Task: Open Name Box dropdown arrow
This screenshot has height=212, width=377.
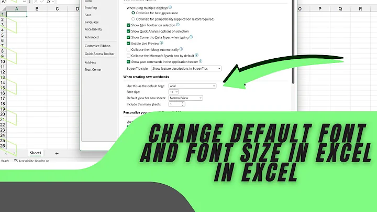Action: click(24, 2)
